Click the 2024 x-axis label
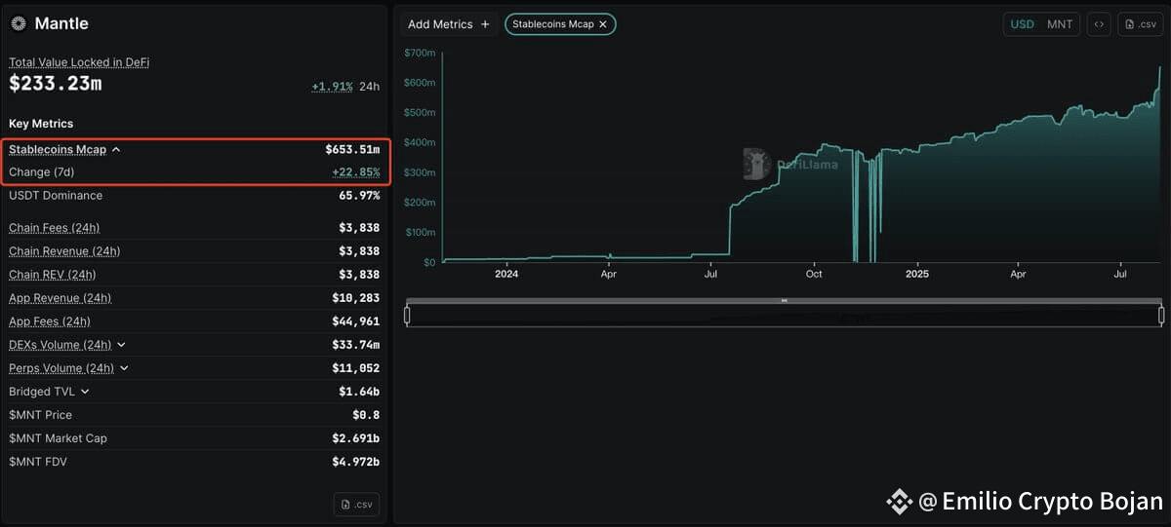The height and width of the screenshot is (527, 1171). tap(506, 274)
